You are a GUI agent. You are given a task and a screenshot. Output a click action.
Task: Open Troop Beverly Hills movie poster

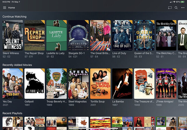pyautogui.click(x=57, y=84)
